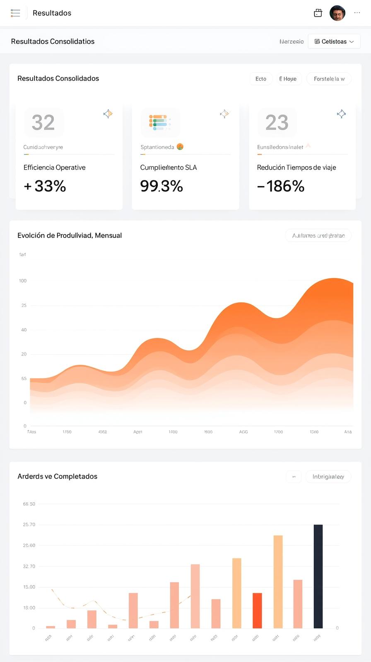Click the +33% efficiency metric
This screenshot has width=371, height=662.
pos(45,186)
